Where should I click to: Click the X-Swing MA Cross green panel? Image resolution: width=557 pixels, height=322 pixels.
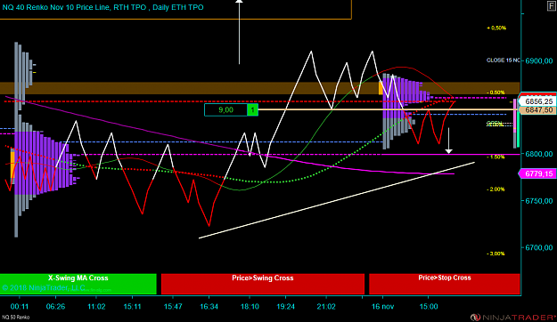tap(78, 284)
